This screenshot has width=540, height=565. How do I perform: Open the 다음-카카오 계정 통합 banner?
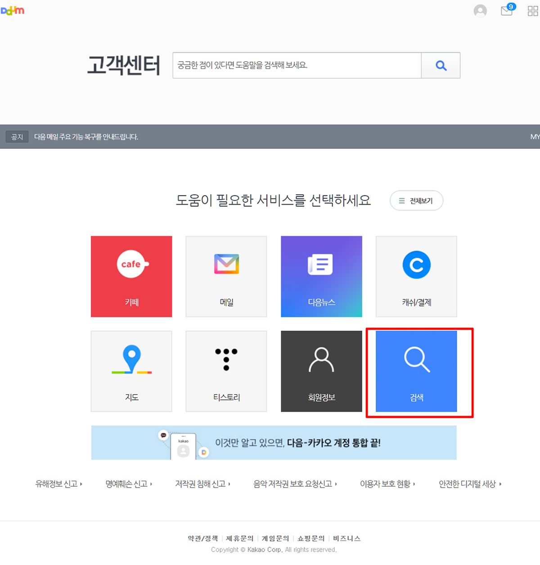274,443
